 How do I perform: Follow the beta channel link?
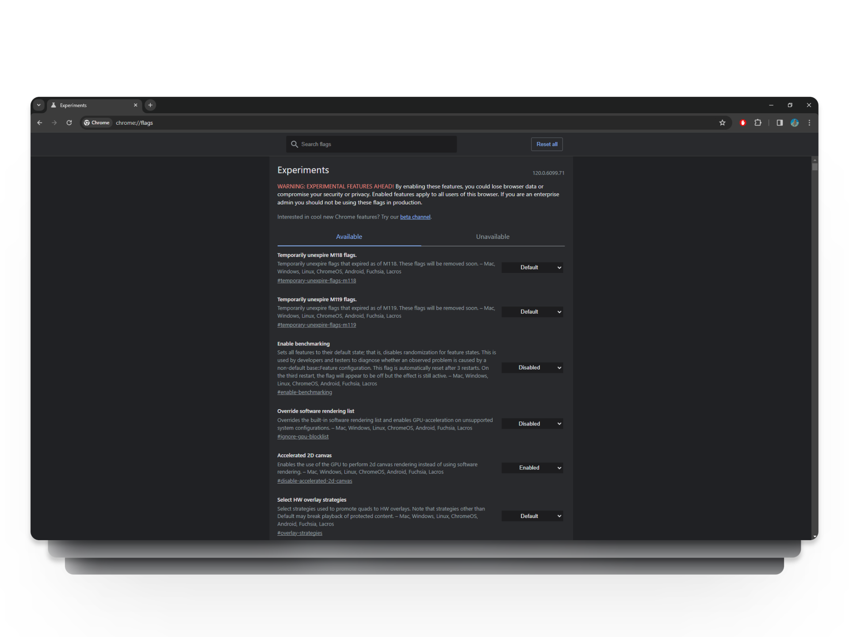[415, 217]
